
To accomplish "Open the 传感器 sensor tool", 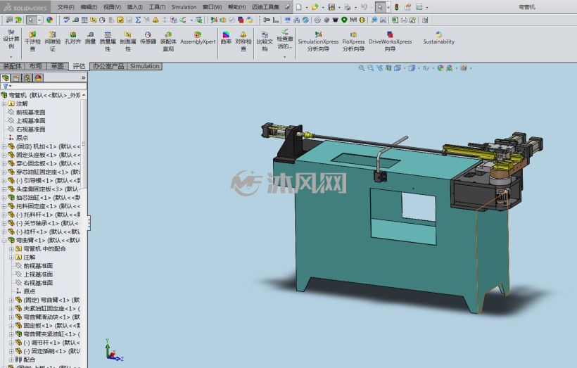I will [x=148, y=38].
